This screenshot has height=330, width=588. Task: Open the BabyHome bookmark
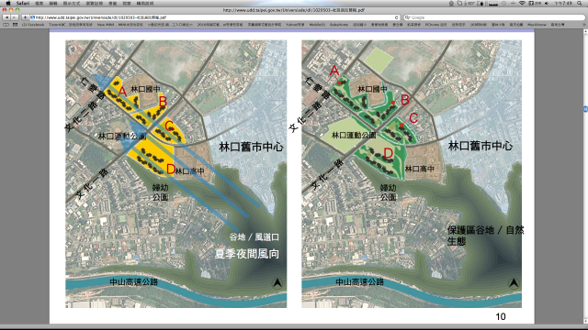point(339,25)
